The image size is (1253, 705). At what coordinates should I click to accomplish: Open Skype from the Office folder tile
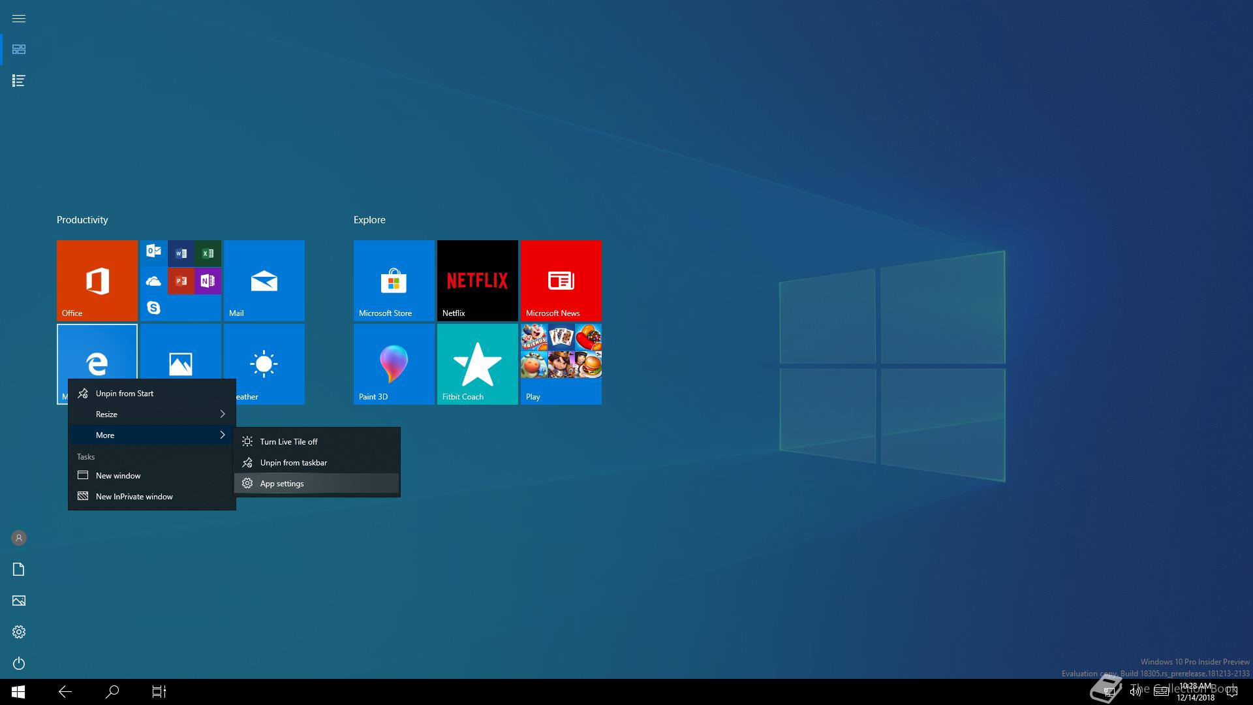point(153,307)
